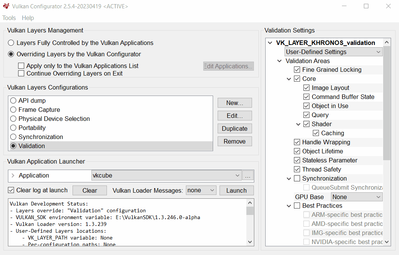Duplicate the selected configuration

coord(235,128)
